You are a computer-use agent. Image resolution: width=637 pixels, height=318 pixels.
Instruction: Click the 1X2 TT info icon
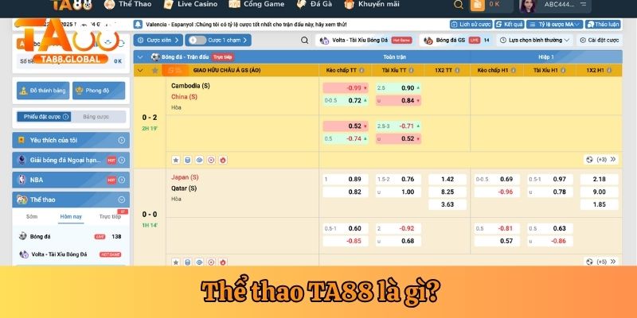457,70
